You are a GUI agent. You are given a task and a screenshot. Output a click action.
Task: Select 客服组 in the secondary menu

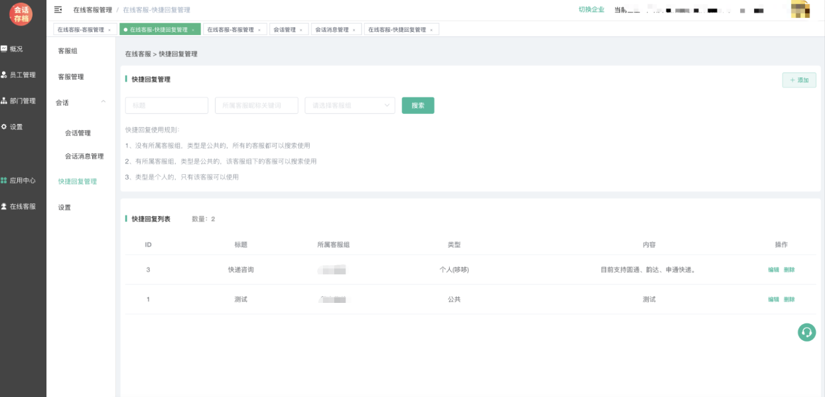coord(68,51)
